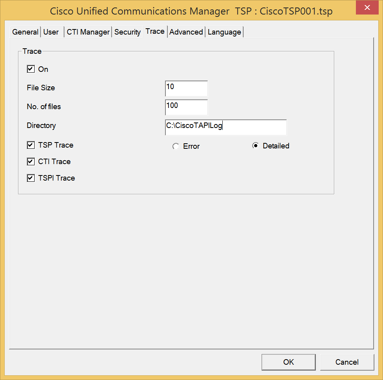This screenshot has width=383, height=380.
Task: Close the TSP configuration window
Action: pos(367,7)
